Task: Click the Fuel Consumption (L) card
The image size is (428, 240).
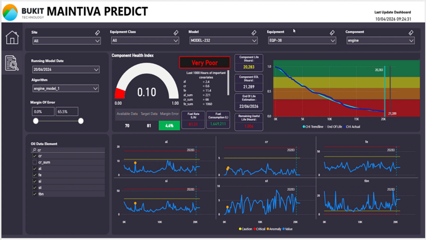Action: [218, 120]
